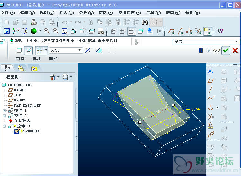Image resolution: width=241 pixels, height=176 pixels.
Task: Click the Print icon
Action: 34,22
